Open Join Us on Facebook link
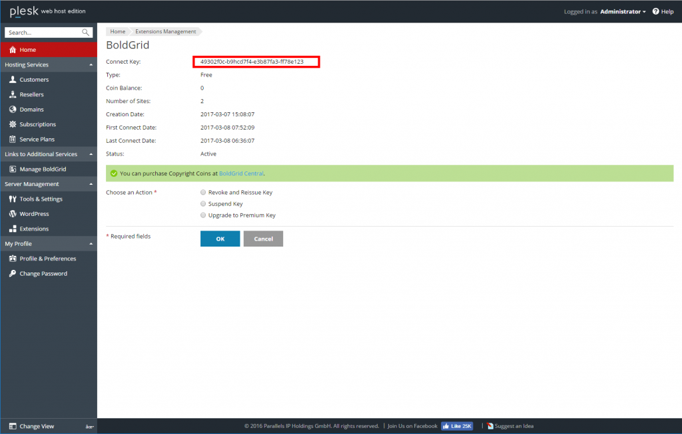 (412, 426)
